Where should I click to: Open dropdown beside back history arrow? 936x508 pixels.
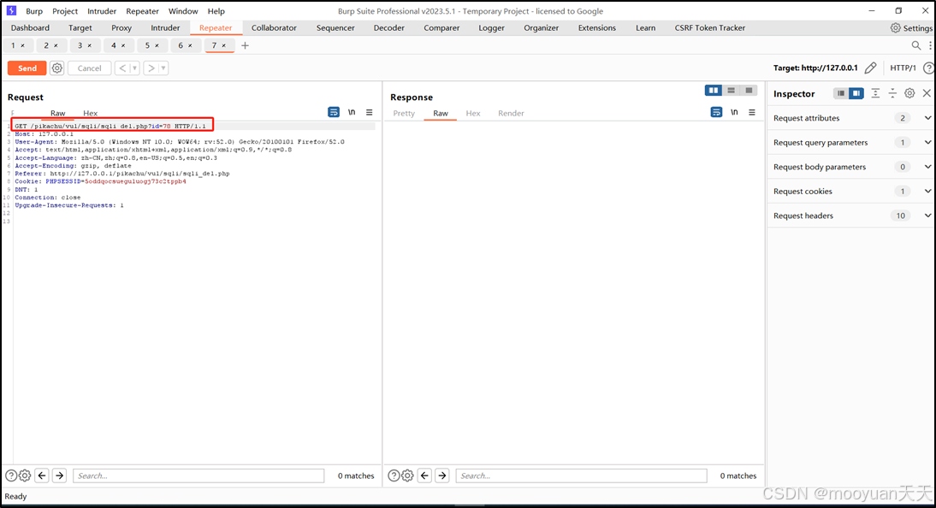point(135,68)
